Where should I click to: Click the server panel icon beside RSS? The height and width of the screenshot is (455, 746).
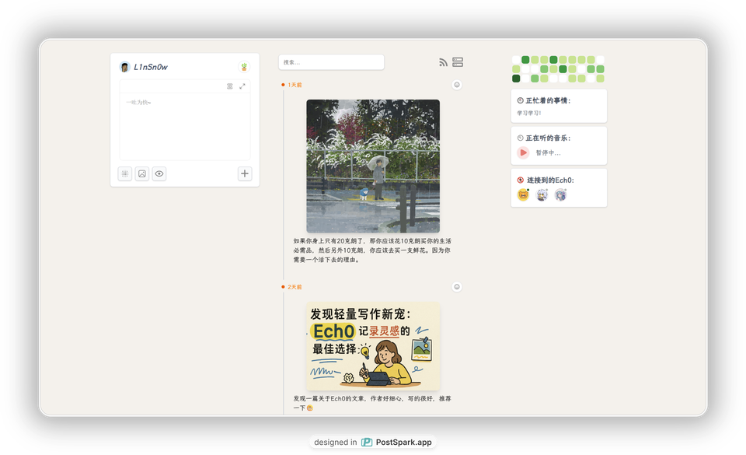coord(458,62)
